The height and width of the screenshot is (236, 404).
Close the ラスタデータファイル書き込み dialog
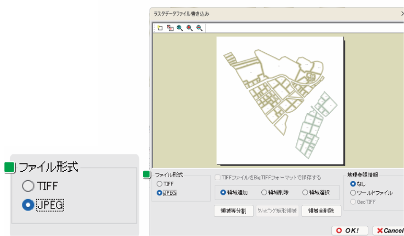[401, 14]
